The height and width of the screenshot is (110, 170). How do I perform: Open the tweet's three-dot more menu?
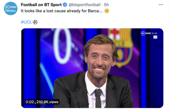pyautogui.click(x=161, y=5)
